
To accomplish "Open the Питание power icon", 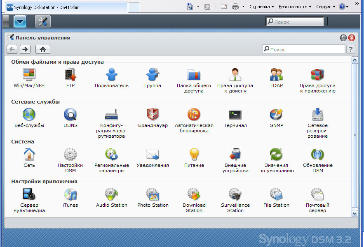I will tap(194, 154).
